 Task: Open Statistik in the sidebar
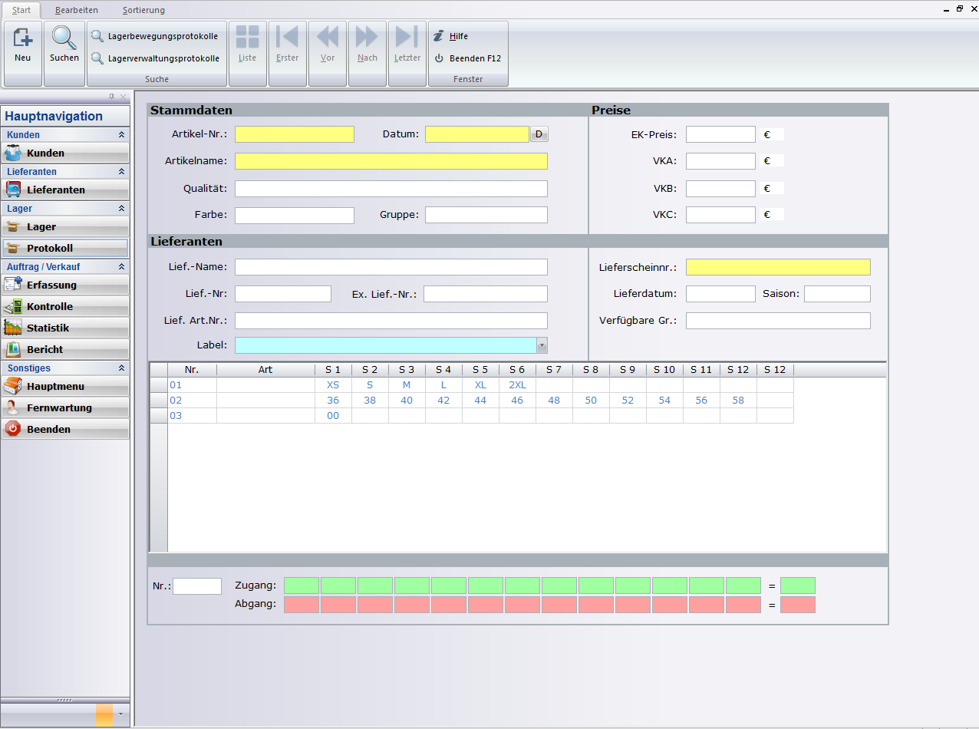(x=65, y=328)
